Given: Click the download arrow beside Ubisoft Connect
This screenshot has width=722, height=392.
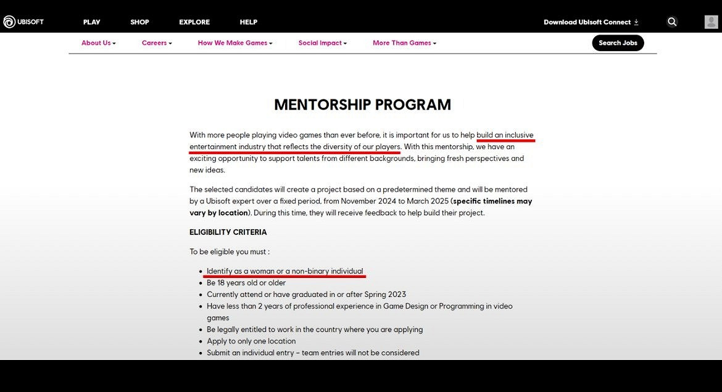Looking at the screenshot, I should (x=636, y=22).
